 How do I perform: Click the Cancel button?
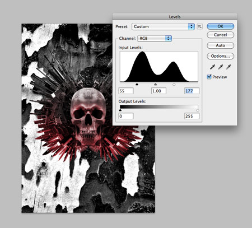pos(221,35)
